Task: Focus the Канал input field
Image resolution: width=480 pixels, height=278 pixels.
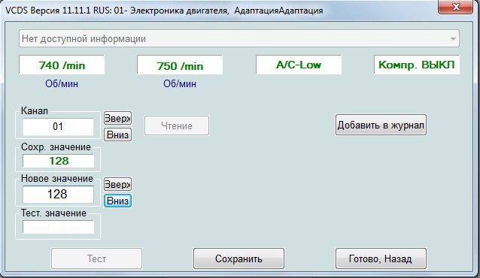Action: [x=58, y=127]
